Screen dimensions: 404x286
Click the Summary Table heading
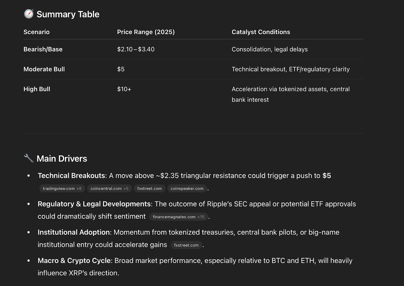(x=68, y=14)
